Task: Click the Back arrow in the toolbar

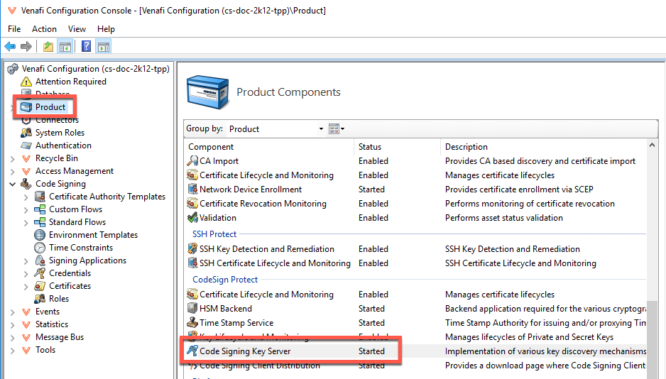Action: coord(10,47)
